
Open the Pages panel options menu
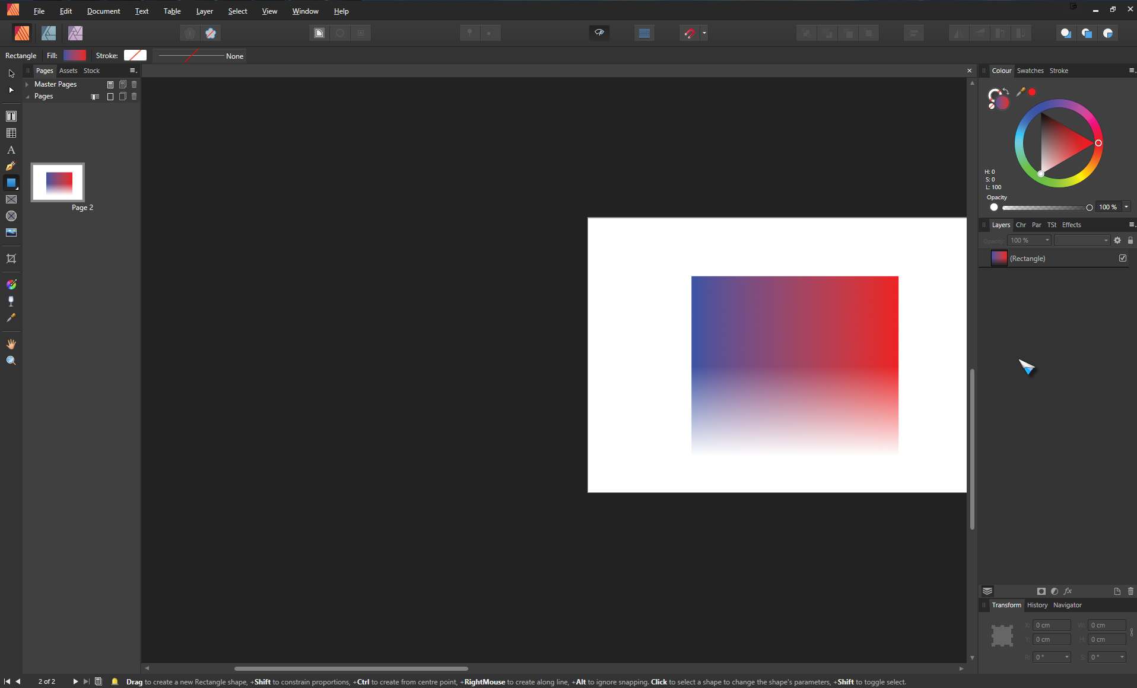point(133,71)
